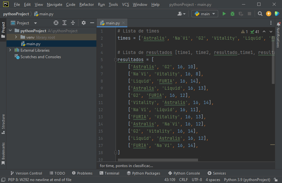Open the main run configuration dropdown
The width and height of the screenshot is (282, 183).
pos(205,14)
